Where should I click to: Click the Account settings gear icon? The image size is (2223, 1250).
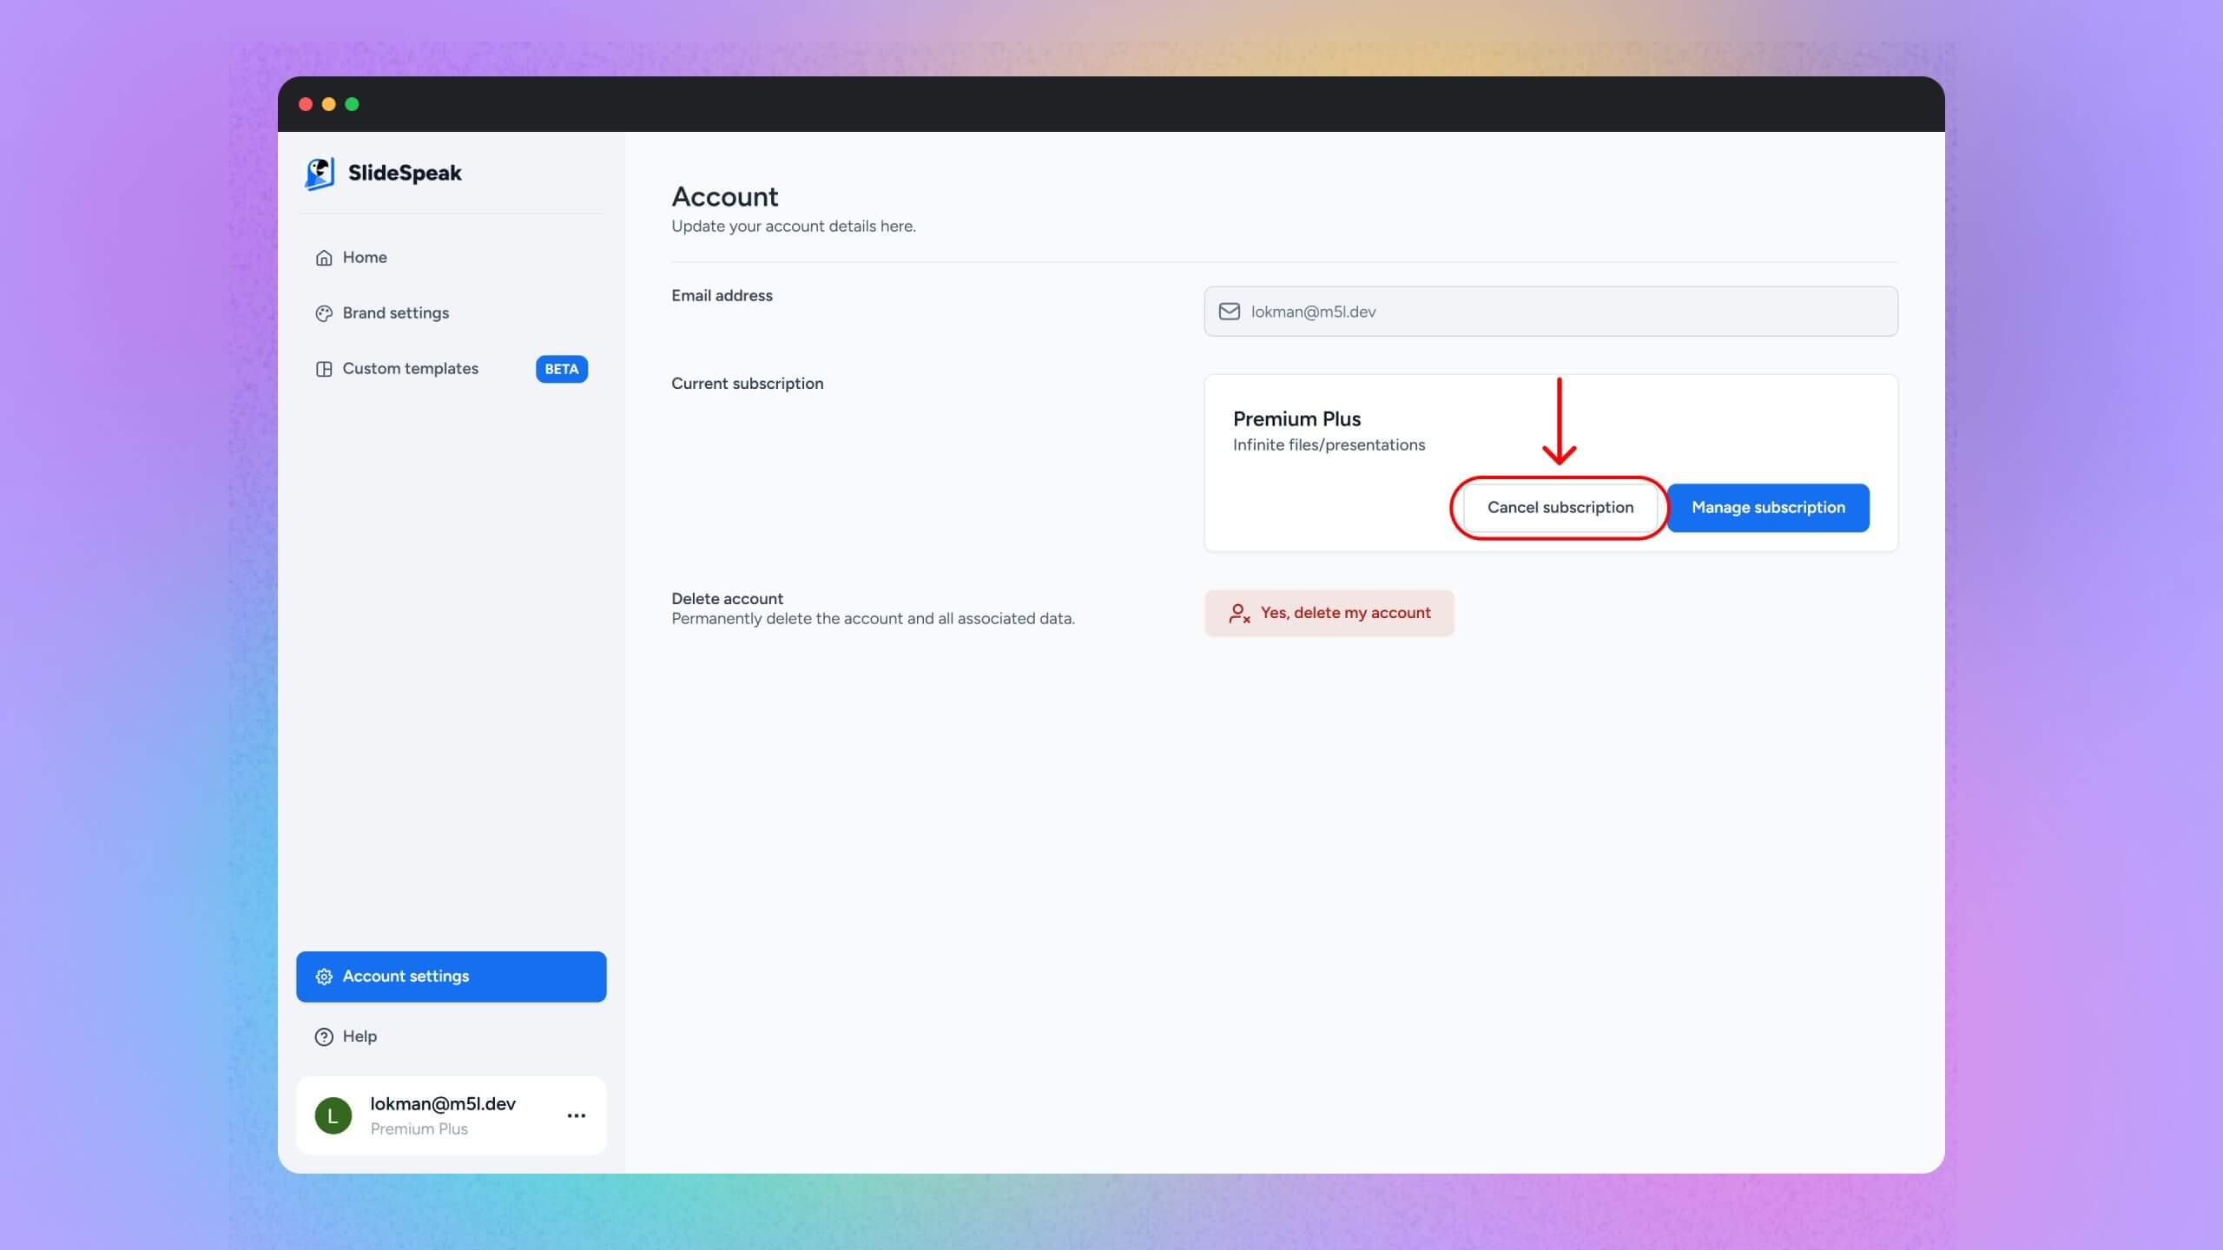click(x=324, y=977)
